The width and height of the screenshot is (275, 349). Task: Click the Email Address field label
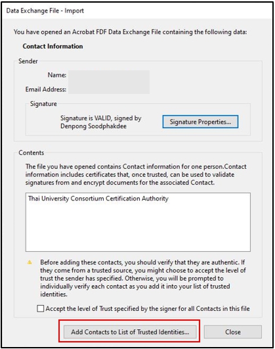[46, 89]
